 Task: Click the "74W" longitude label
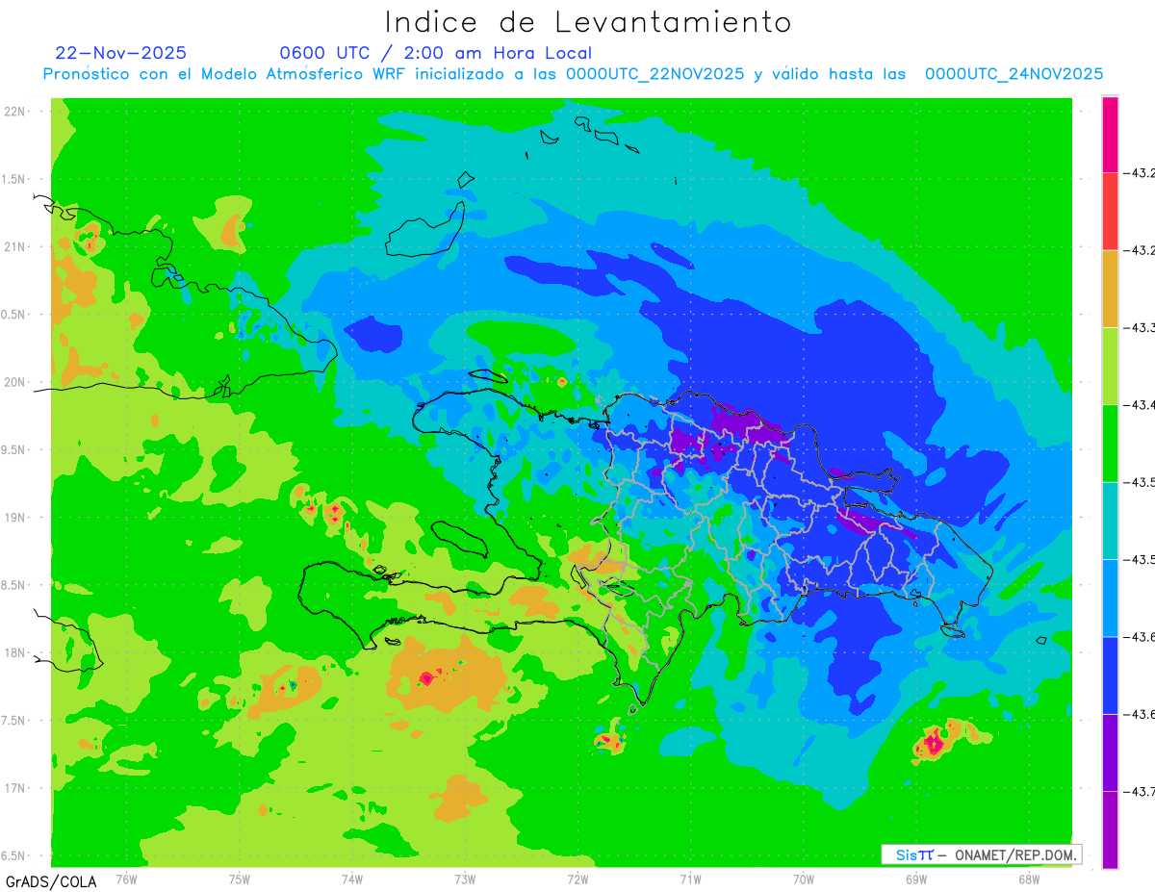352,879
